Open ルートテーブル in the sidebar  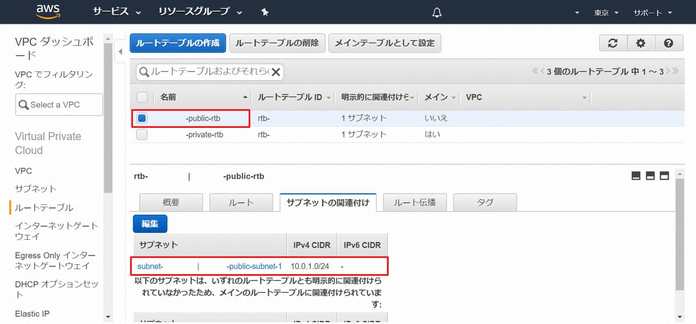(44, 207)
